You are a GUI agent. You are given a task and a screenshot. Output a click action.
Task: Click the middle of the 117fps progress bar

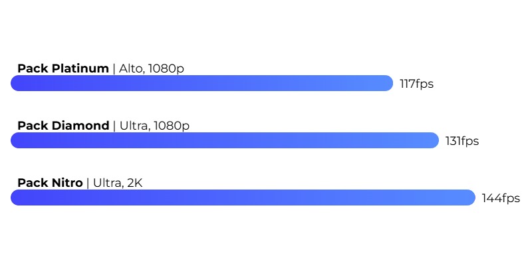[202, 83]
